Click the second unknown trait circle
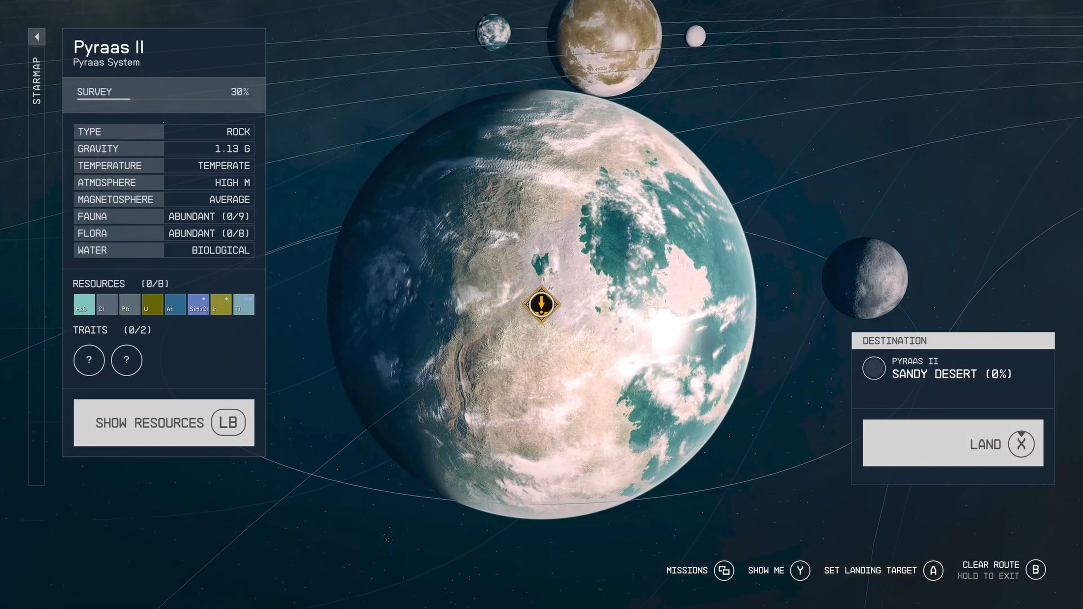The image size is (1083, 609). coord(127,360)
